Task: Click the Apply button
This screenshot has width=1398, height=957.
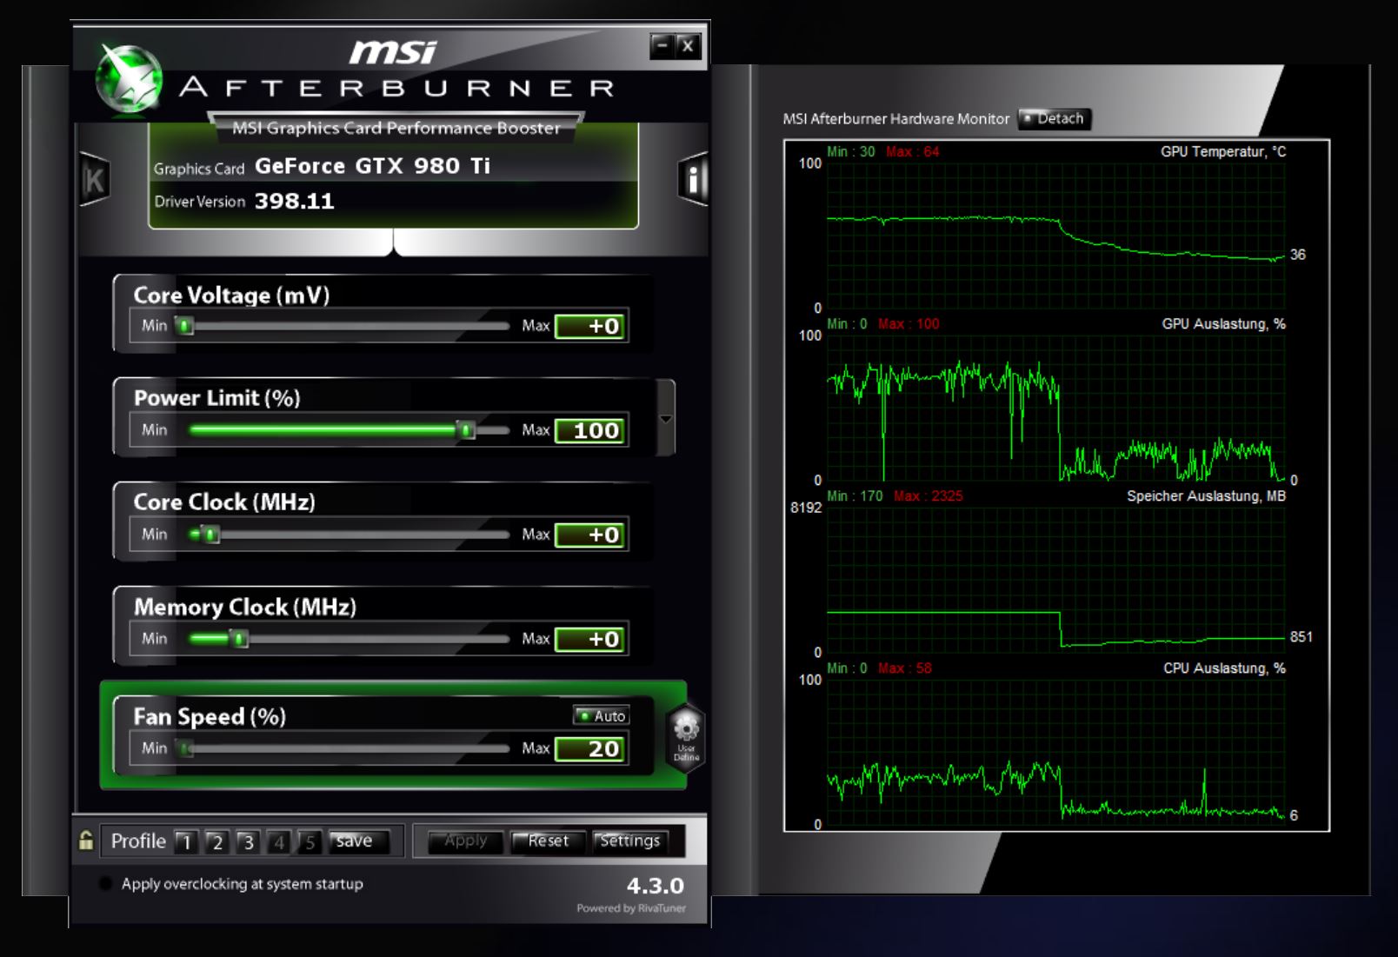Action: click(x=466, y=841)
